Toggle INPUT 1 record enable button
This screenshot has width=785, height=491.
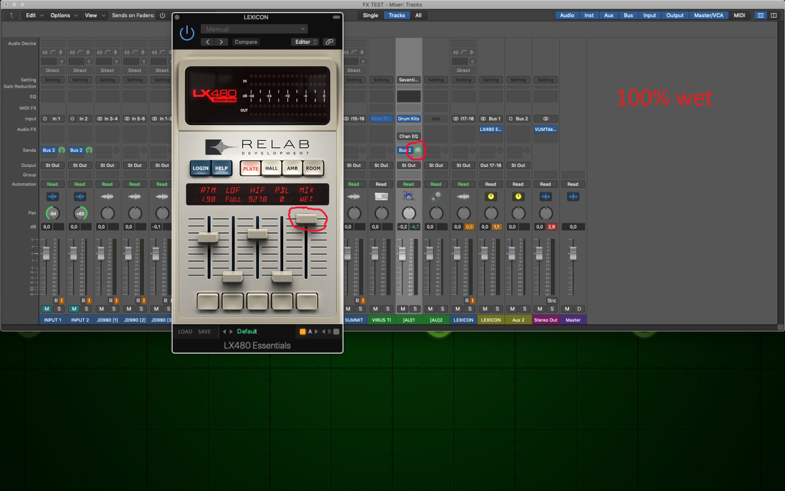pyautogui.click(x=56, y=300)
